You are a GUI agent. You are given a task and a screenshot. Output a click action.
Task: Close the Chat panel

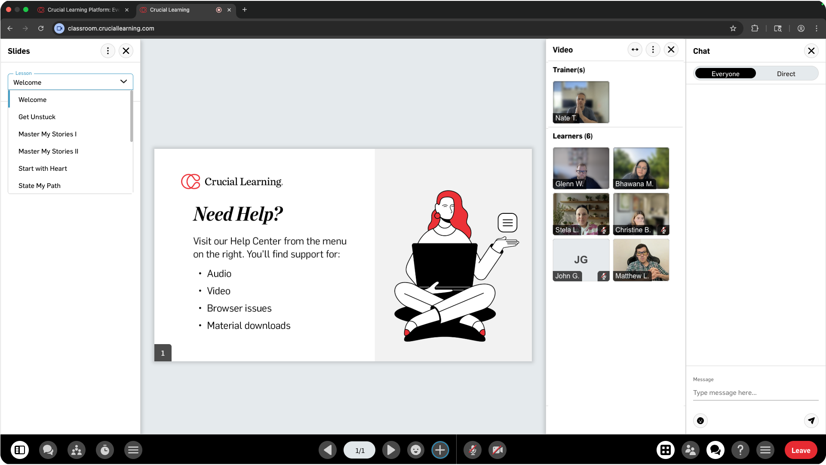pos(811,51)
